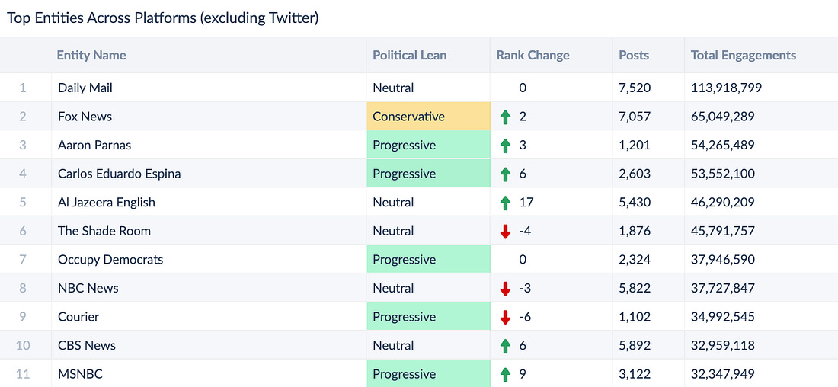Image resolution: width=838 pixels, height=387 pixels.
Task: Sort table by Rank Change header
Action: coord(533,55)
